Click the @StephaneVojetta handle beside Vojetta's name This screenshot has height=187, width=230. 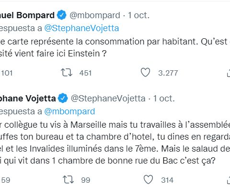(x=108, y=99)
